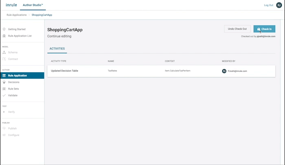The width and height of the screenshot is (285, 165).
Task: Click the Undo Check Out button
Action: (237, 29)
